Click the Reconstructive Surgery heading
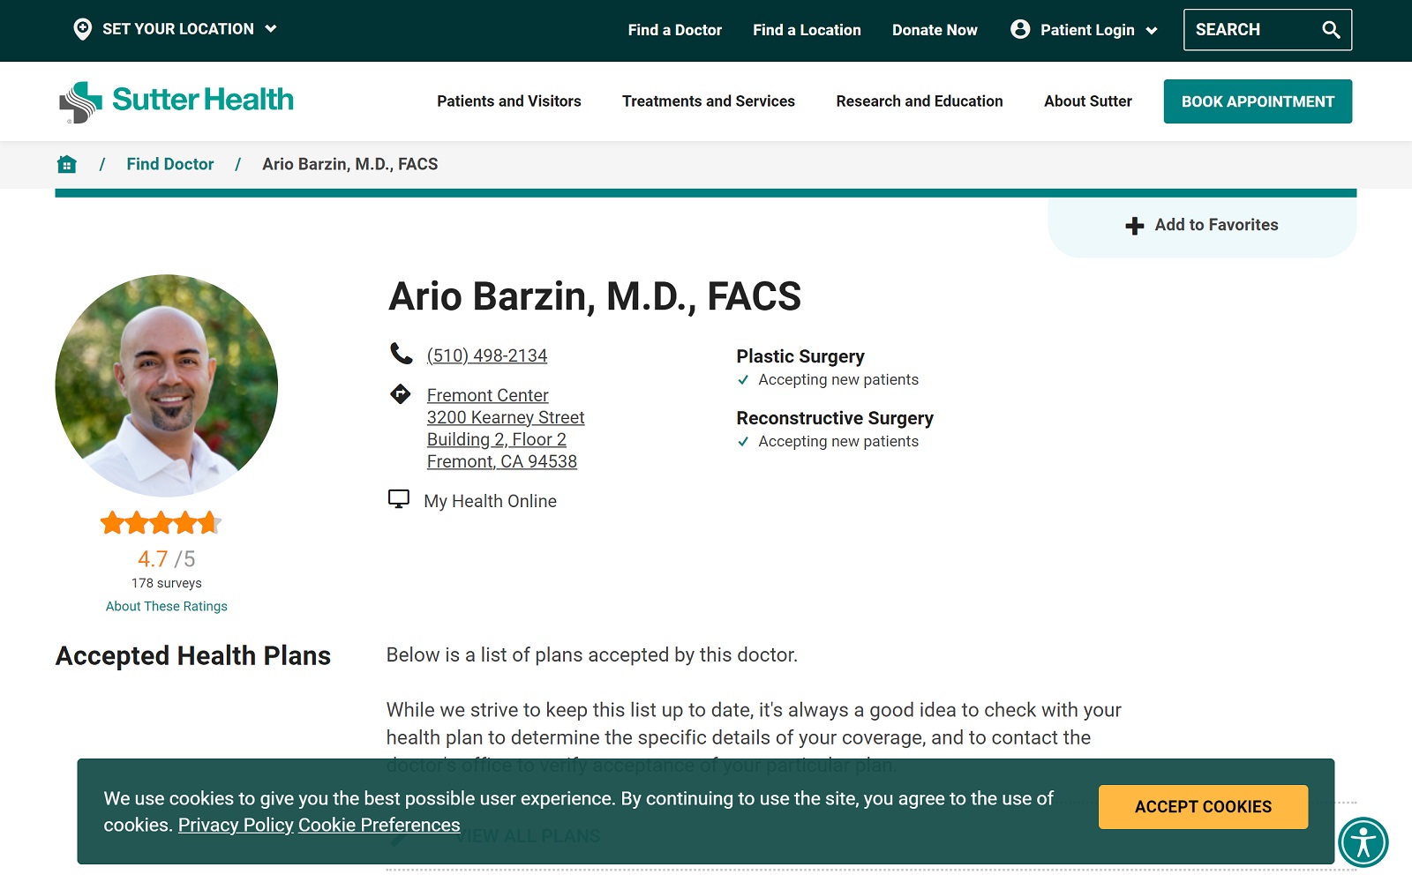The height and width of the screenshot is (882, 1412). tap(835, 418)
